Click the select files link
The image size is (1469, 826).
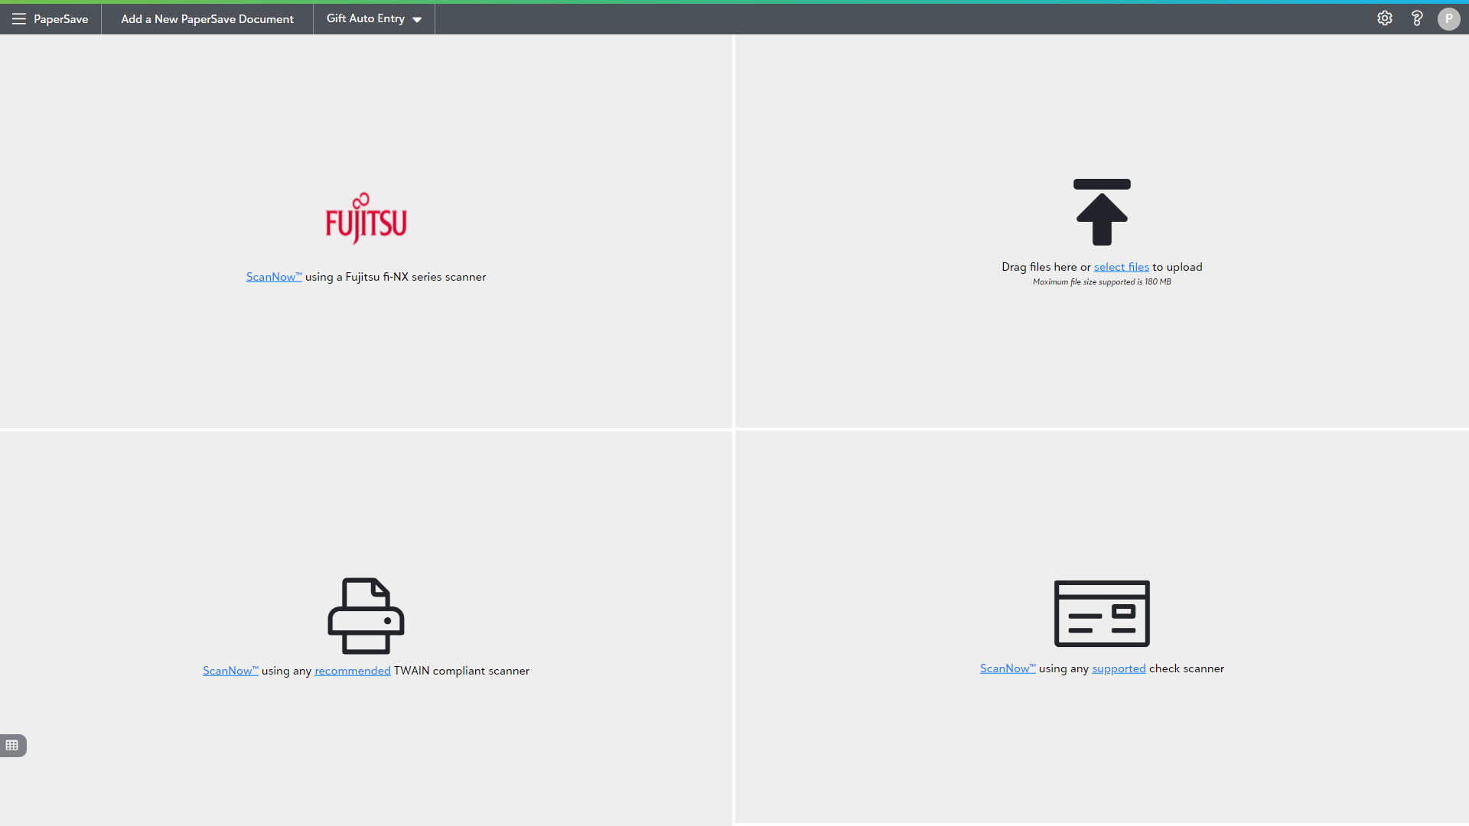coord(1121,267)
